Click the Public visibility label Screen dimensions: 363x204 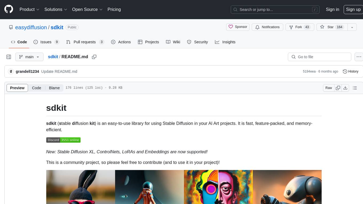pos(72,27)
